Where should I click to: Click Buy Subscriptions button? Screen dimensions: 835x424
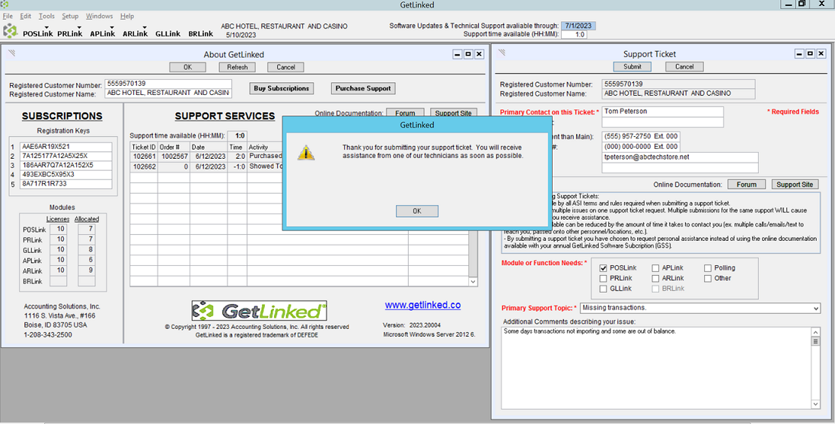282,88
